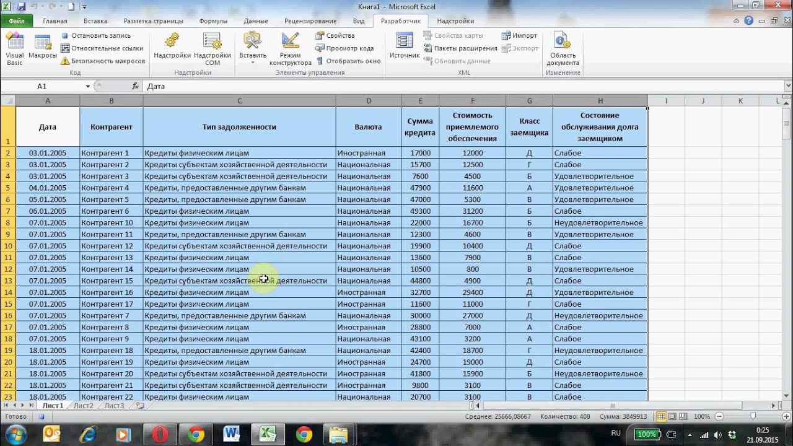Switch to Page Layout view in status bar
This screenshot has height=446, width=793.
(x=672, y=417)
